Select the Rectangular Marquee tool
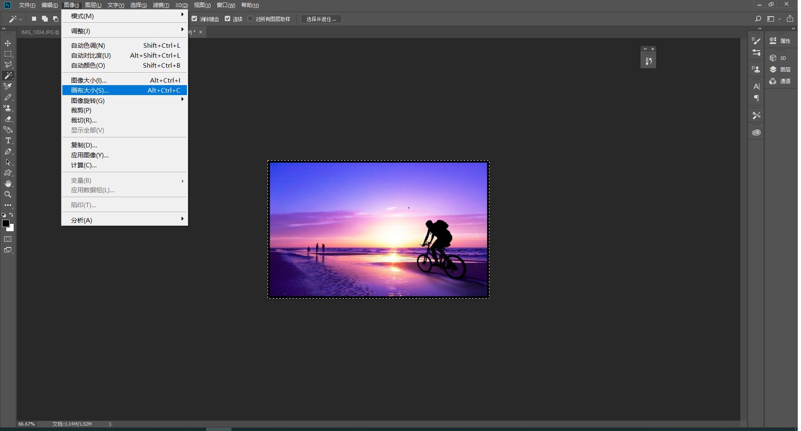 [8, 54]
